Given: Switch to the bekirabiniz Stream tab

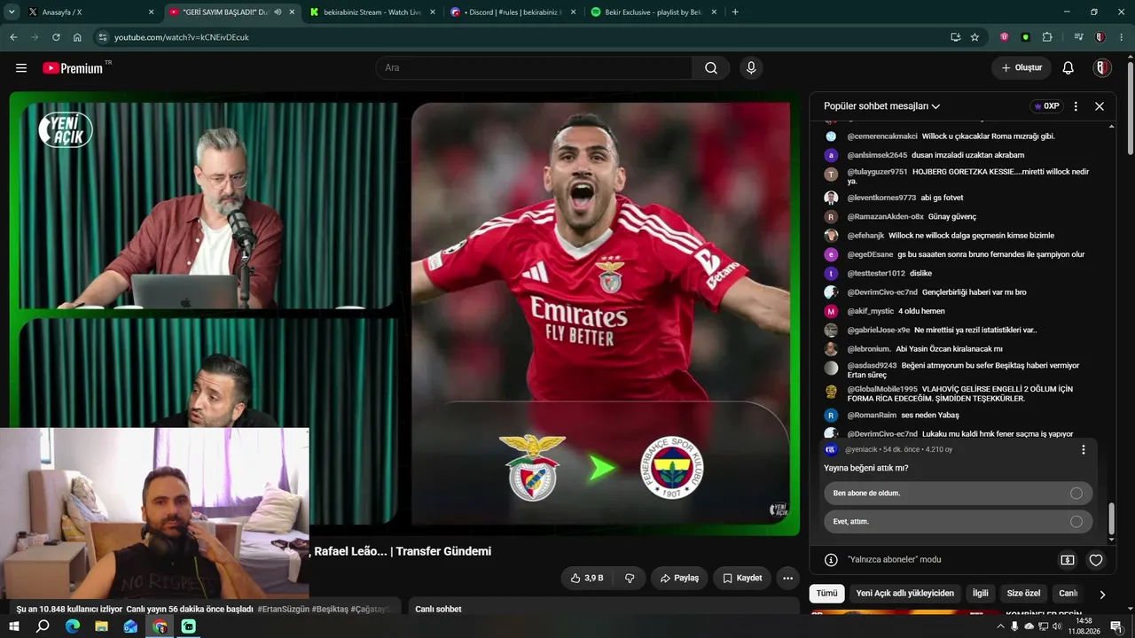Looking at the screenshot, I should point(373,12).
